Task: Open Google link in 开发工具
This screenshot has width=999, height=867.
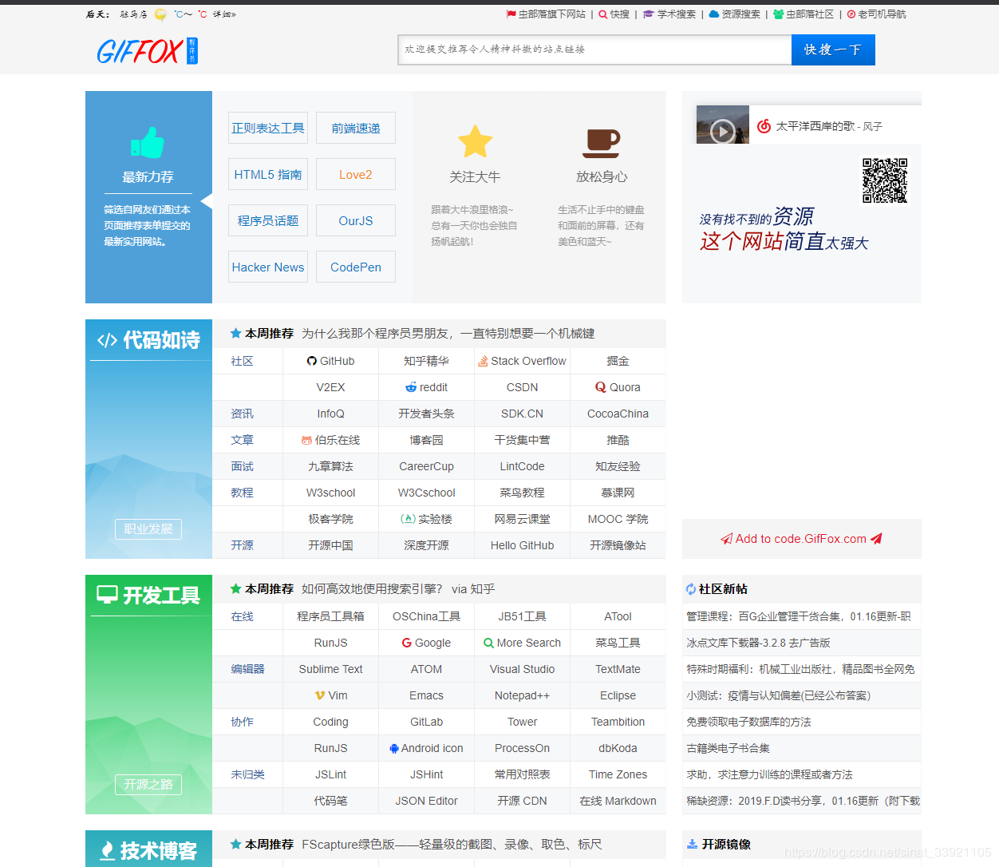Action: pyautogui.click(x=426, y=643)
